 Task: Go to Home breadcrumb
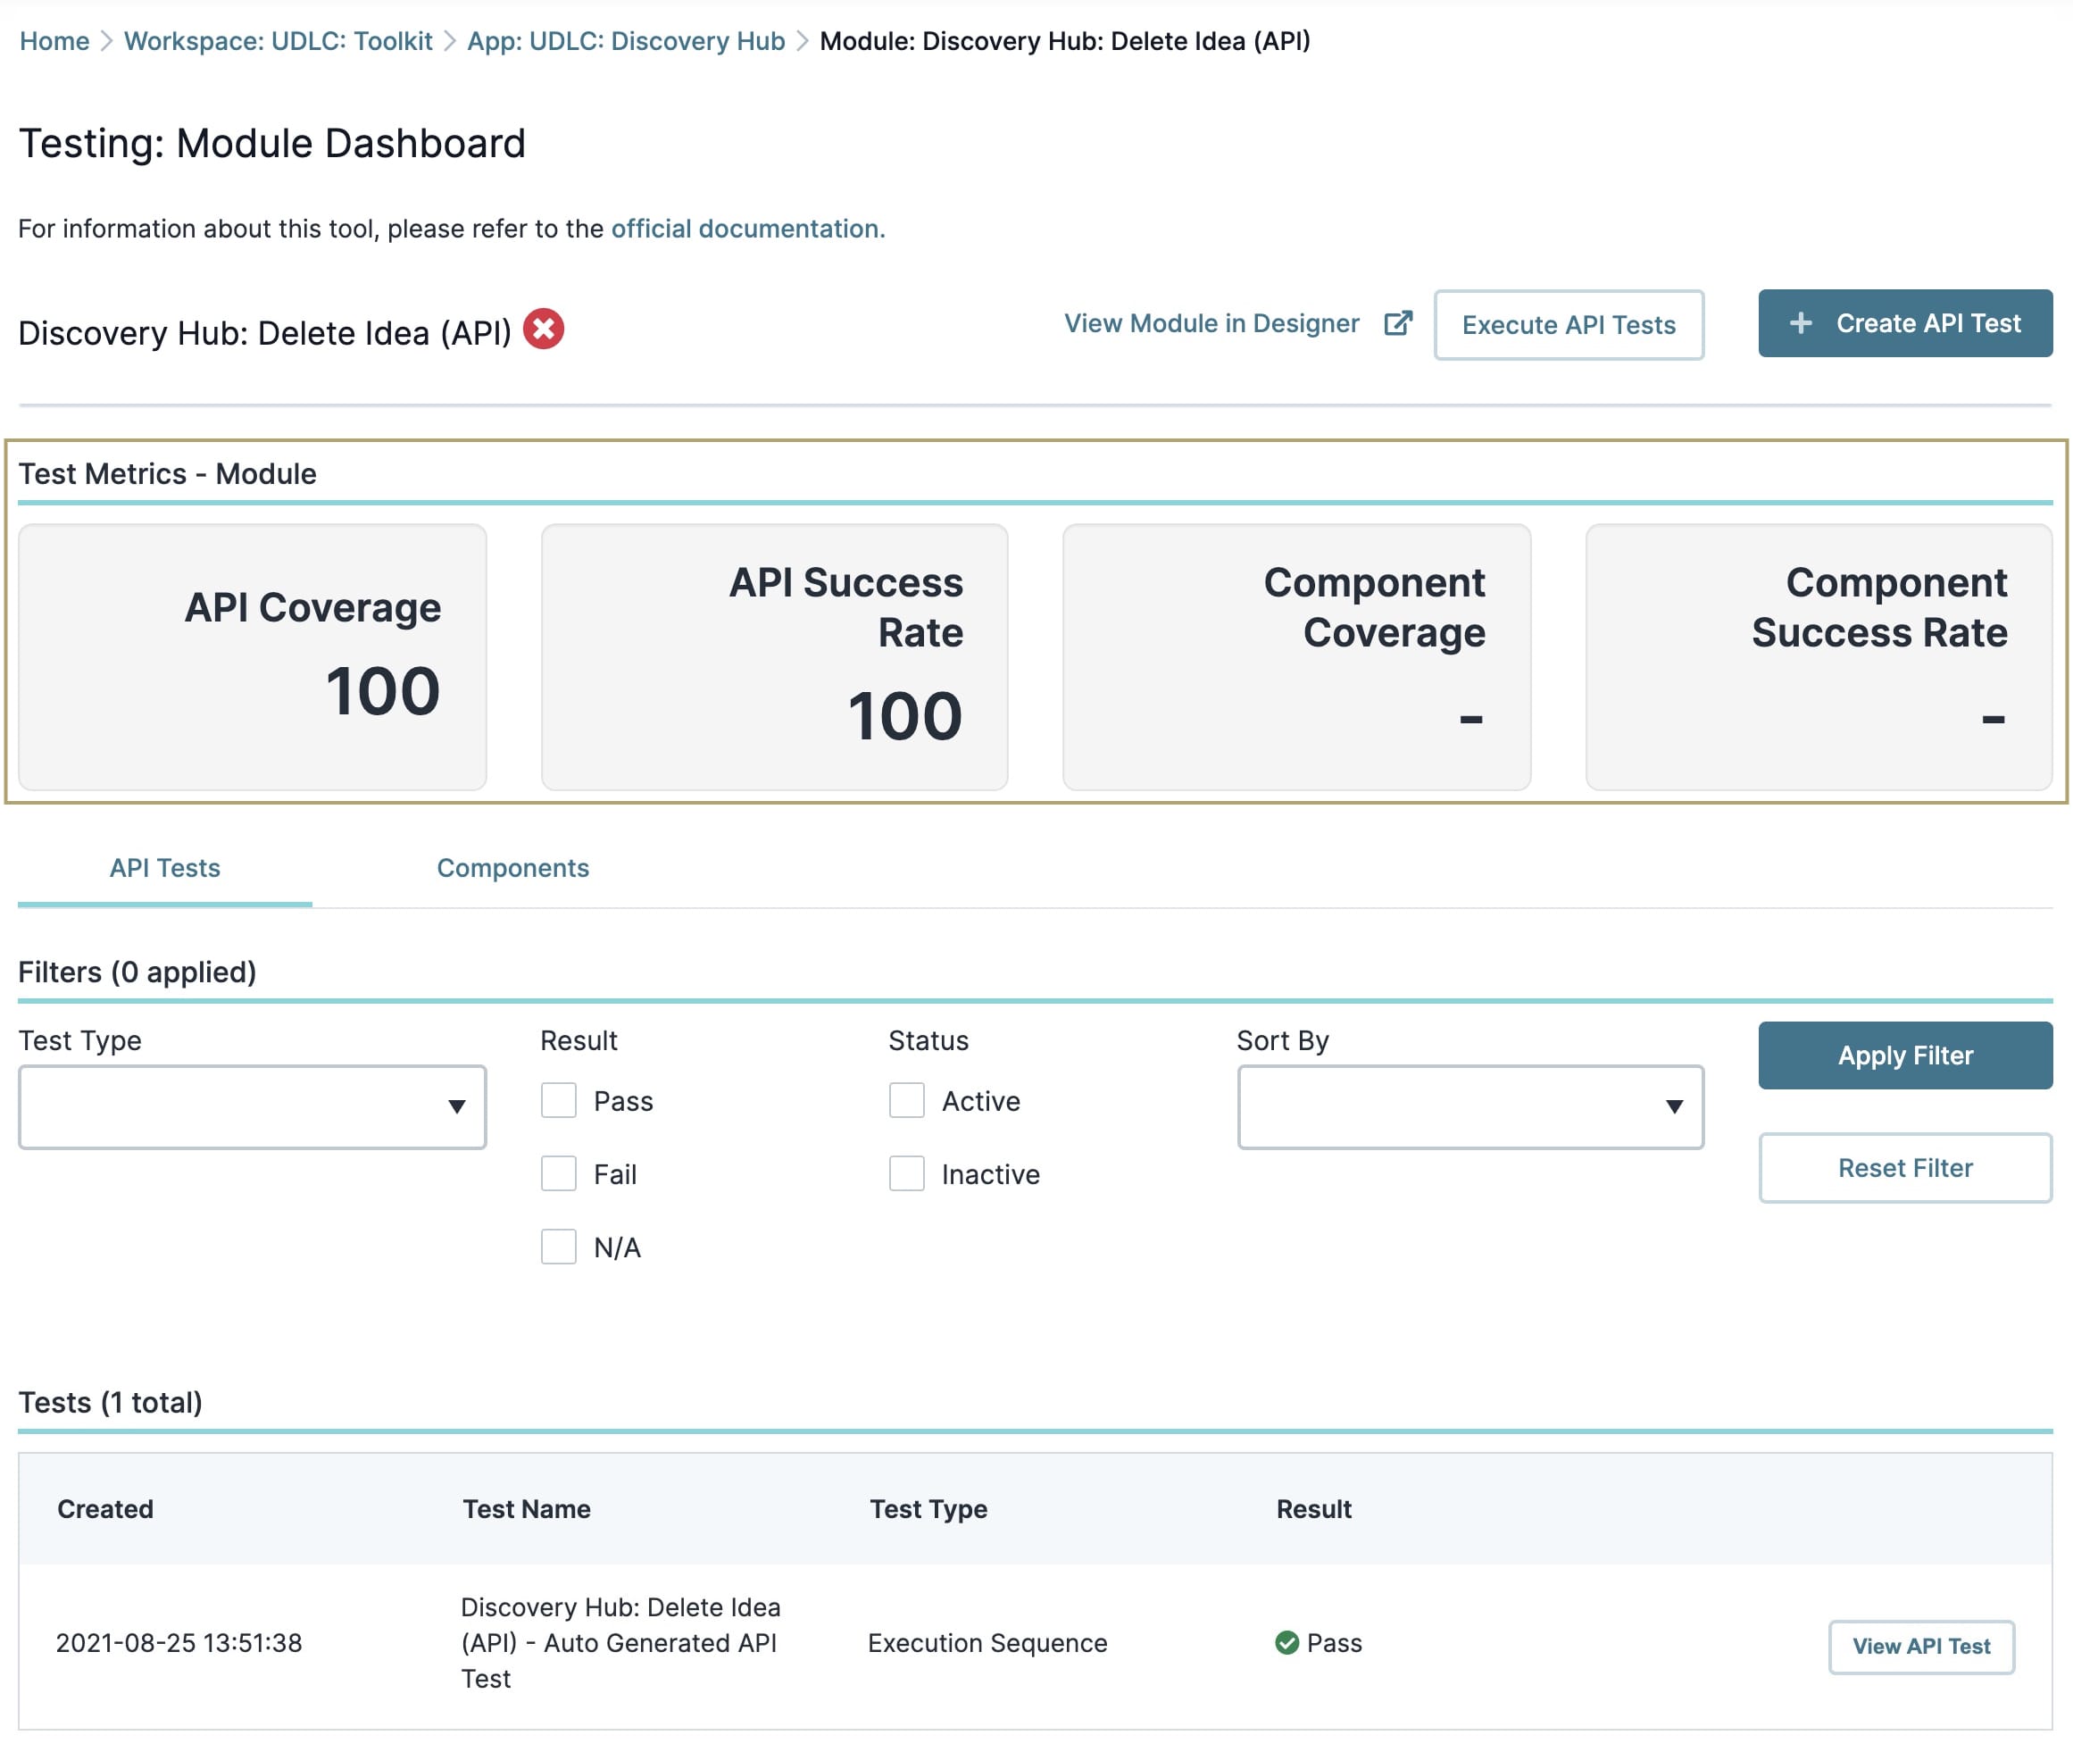point(54,41)
